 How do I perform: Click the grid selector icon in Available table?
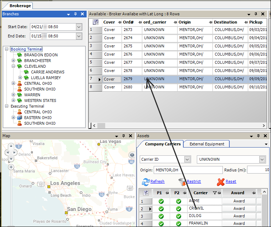tap(96, 22)
